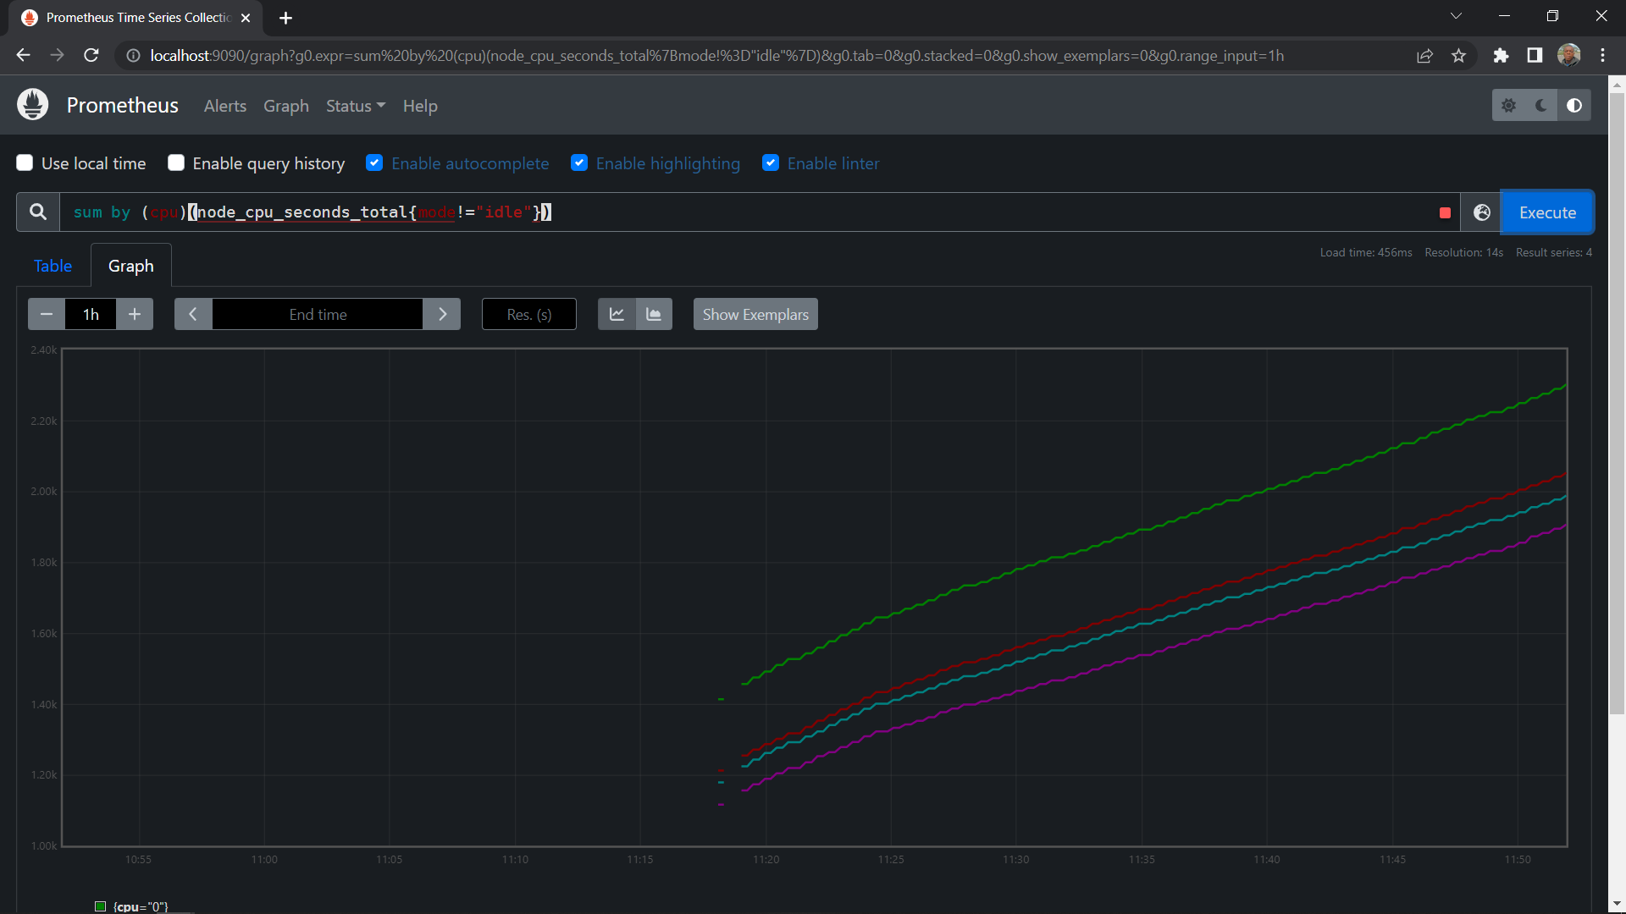
Task: Enable Use local time checkbox
Action: (25, 163)
